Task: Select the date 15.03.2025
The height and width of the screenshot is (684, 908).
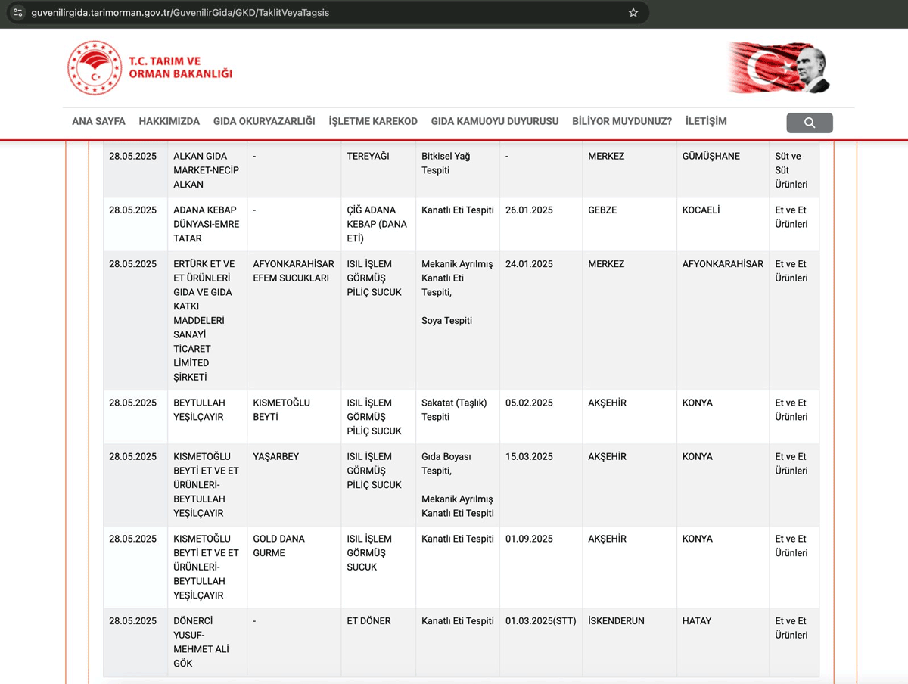Action: [529, 456]
